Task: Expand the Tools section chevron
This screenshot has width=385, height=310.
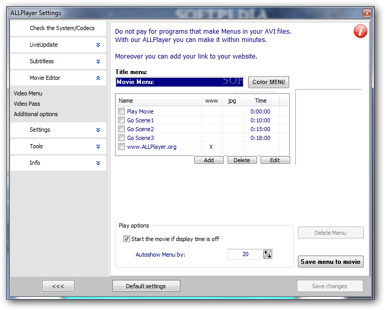Action: pyautogui.click(x=98, y=146)
